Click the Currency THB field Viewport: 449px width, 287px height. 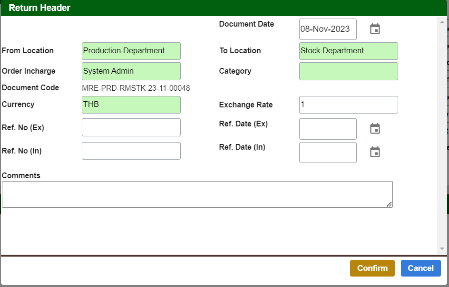click(131, 105)
